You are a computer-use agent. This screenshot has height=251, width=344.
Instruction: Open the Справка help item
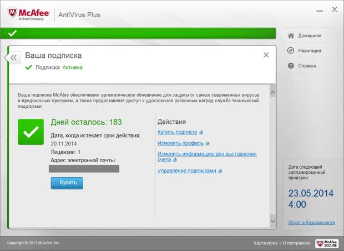coord(307,66)
